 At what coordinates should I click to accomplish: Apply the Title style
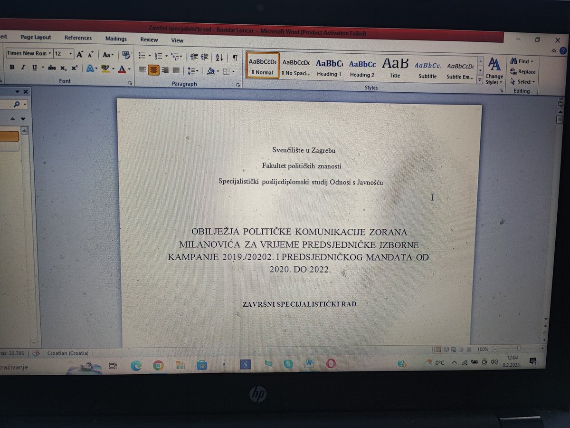pyautogui.click(x=395, y=68)
